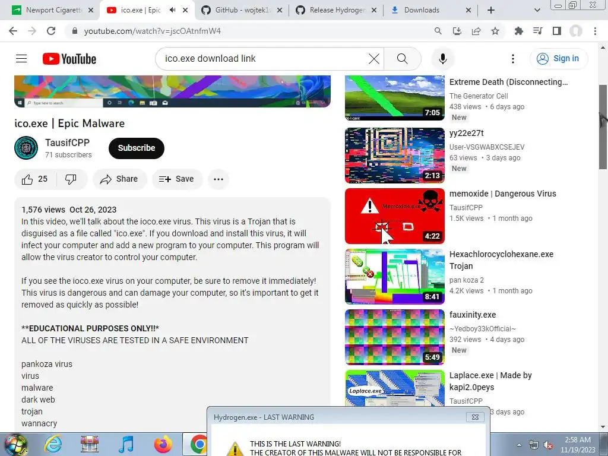Viewport: 608px width, 456px height.
Task: Subscribe to TausifCPP
Action: 137,148
